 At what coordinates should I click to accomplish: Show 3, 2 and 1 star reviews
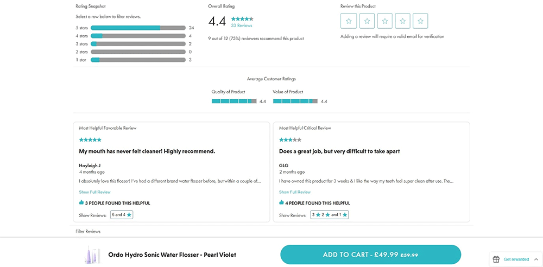point(330,215)
